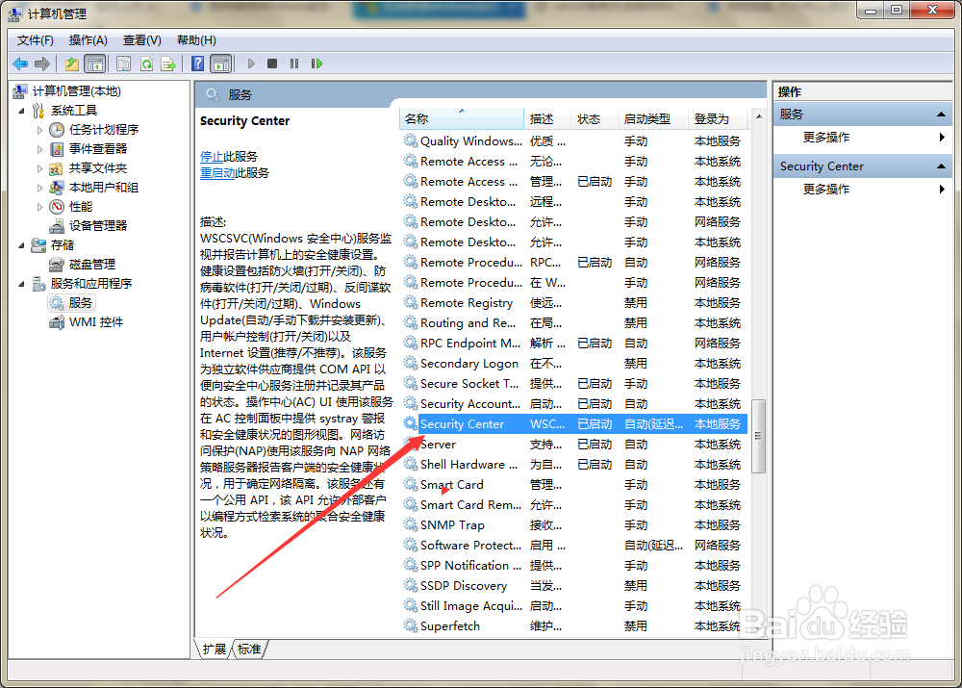
Task: Select the Remote Registry service row
Action: (x=574, y=302)
